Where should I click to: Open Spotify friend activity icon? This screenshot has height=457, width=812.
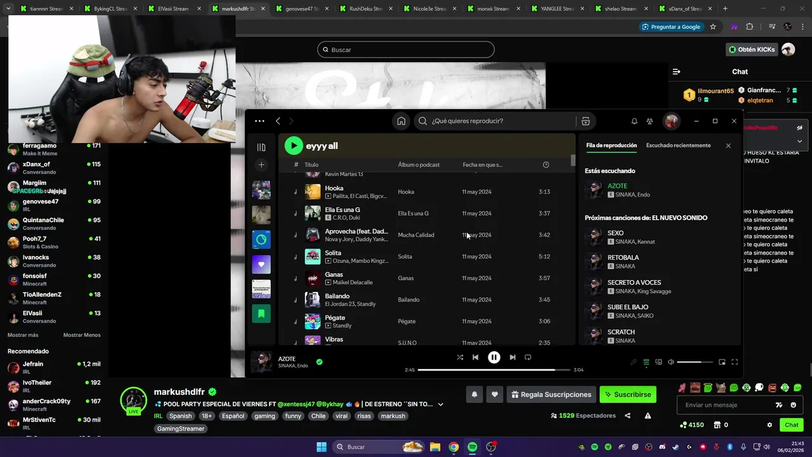(650, 121)
